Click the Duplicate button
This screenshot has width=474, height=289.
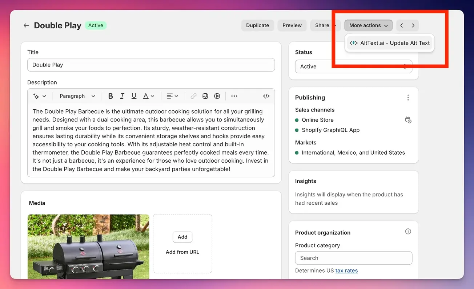[257, 25]
